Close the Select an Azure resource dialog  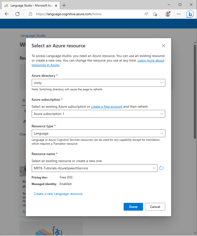163,46
